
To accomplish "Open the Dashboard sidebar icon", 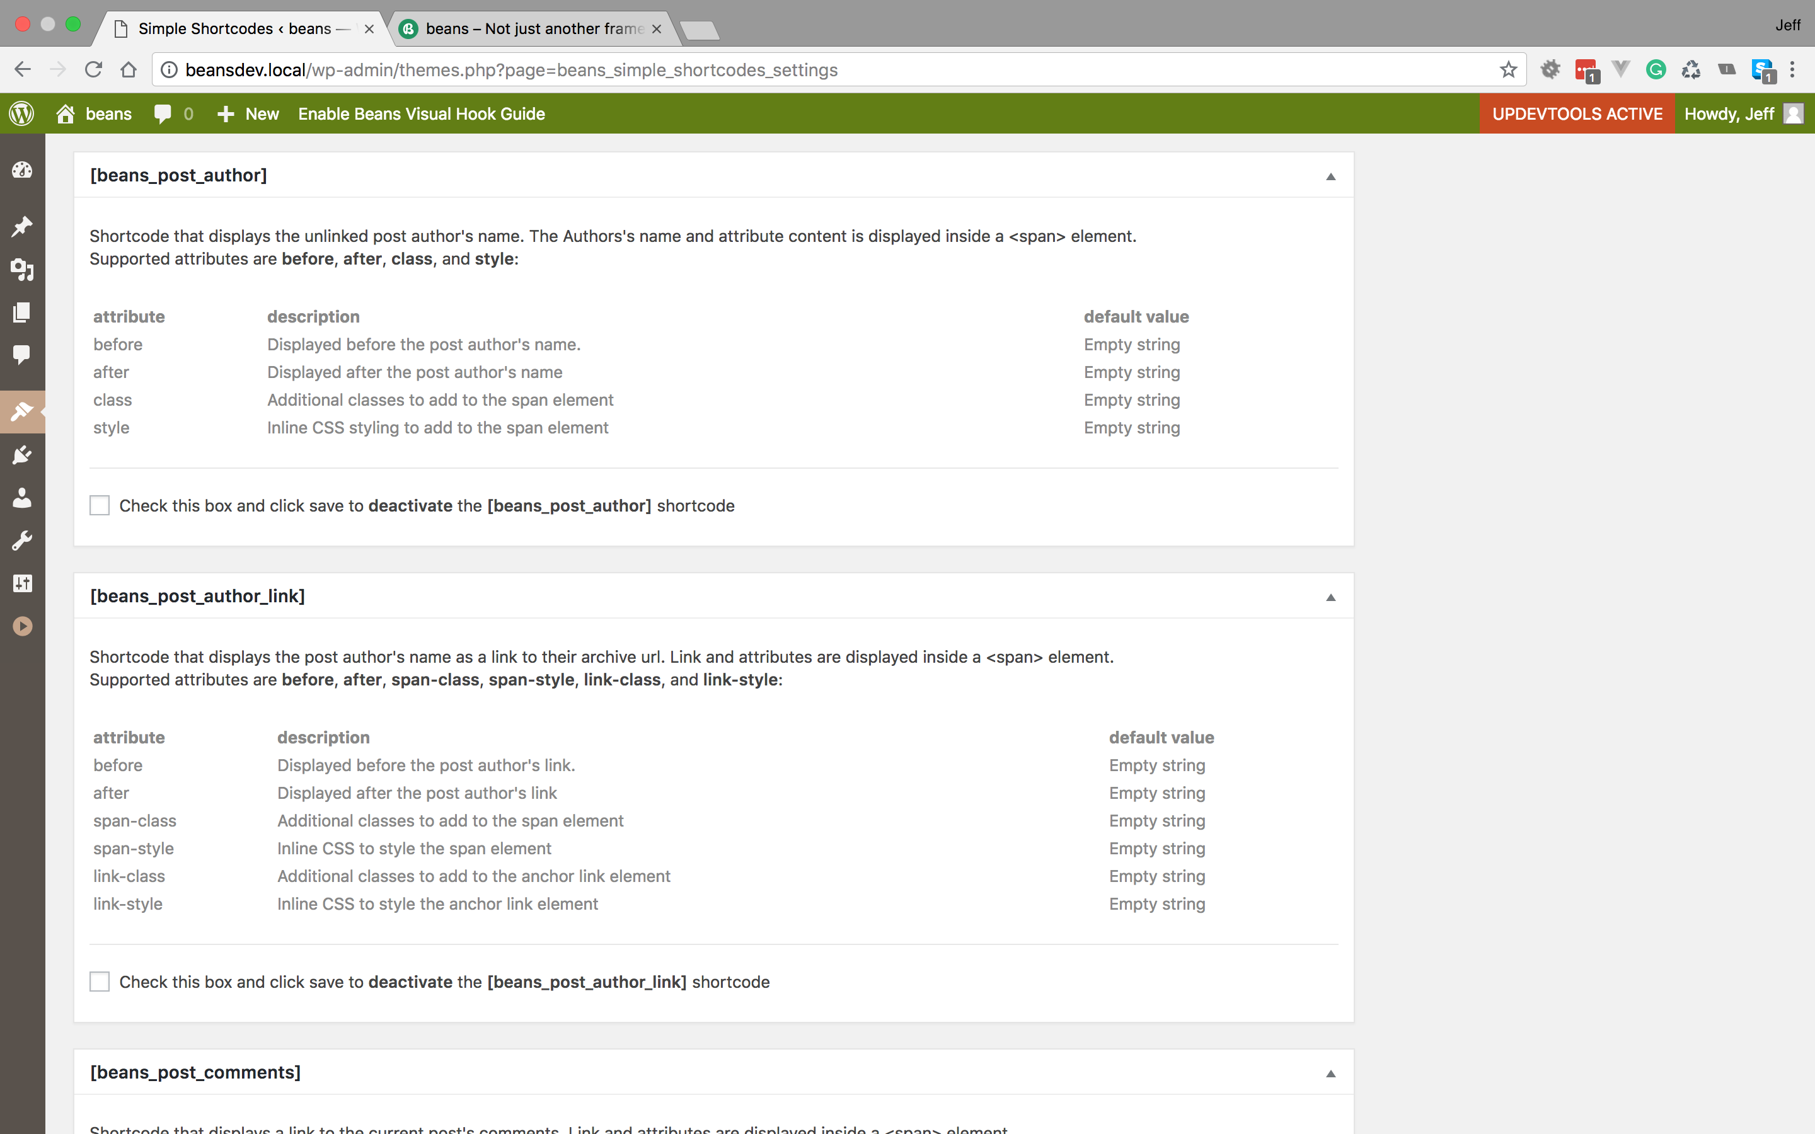I will 22,170.
